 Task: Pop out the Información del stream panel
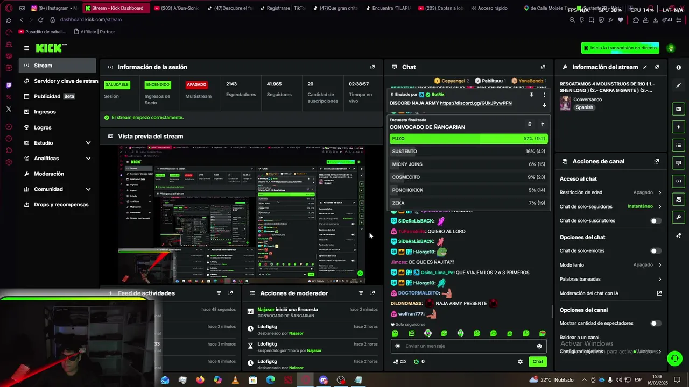pyautogui.click(x=657, y=67)
